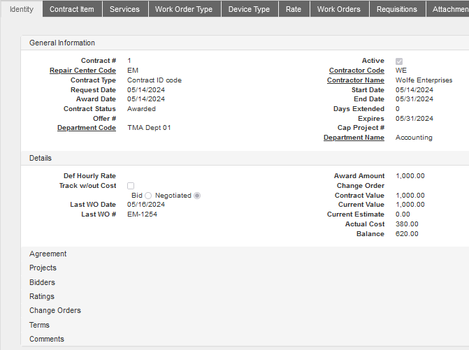Select the Bid radio button

148,196
